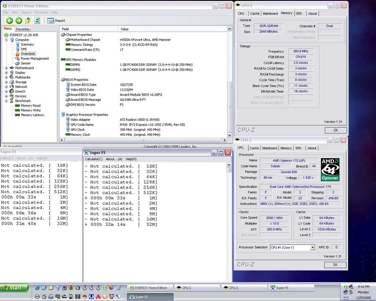Viewport: 376px width, 301px height.
Task: Collapse the Computer tree node
Action: point(7,40)
